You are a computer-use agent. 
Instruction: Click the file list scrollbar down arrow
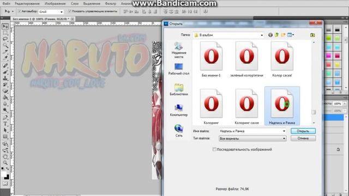(314, 122)
